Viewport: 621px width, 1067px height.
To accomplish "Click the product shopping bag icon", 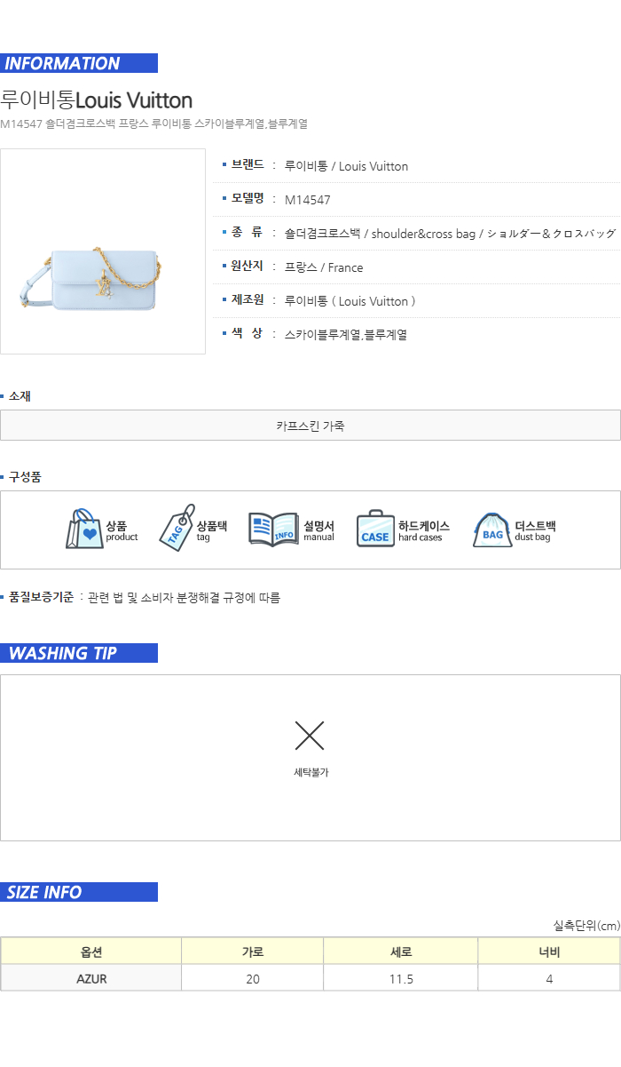I will coord(84,530).
